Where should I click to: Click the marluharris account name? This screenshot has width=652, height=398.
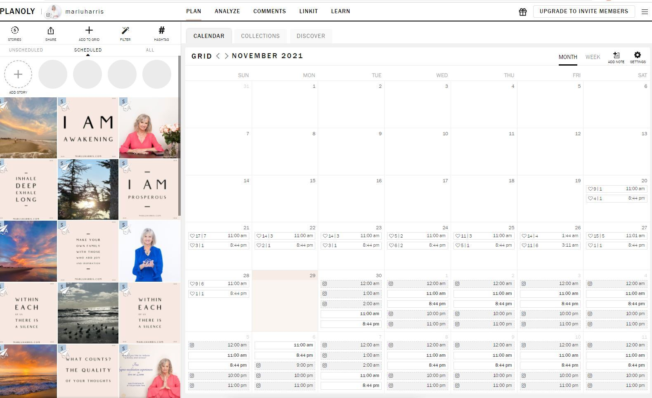(85, 12)
